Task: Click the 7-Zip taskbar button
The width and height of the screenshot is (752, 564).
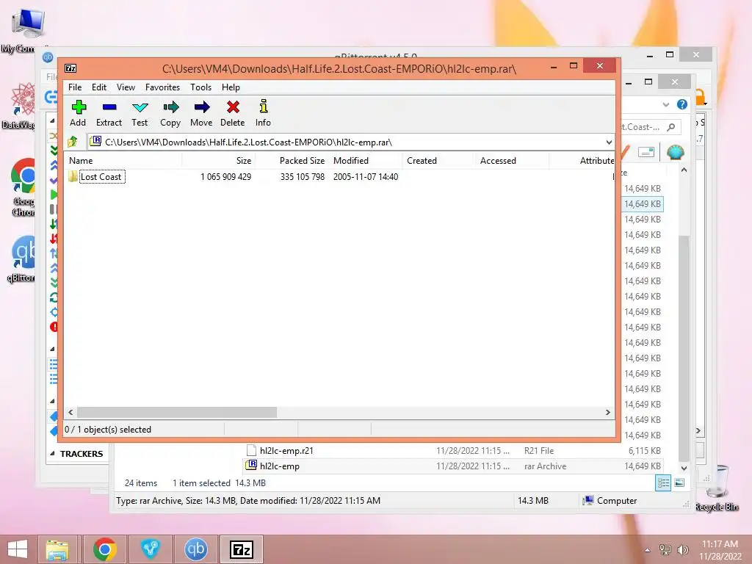Action: pos(241,549)
